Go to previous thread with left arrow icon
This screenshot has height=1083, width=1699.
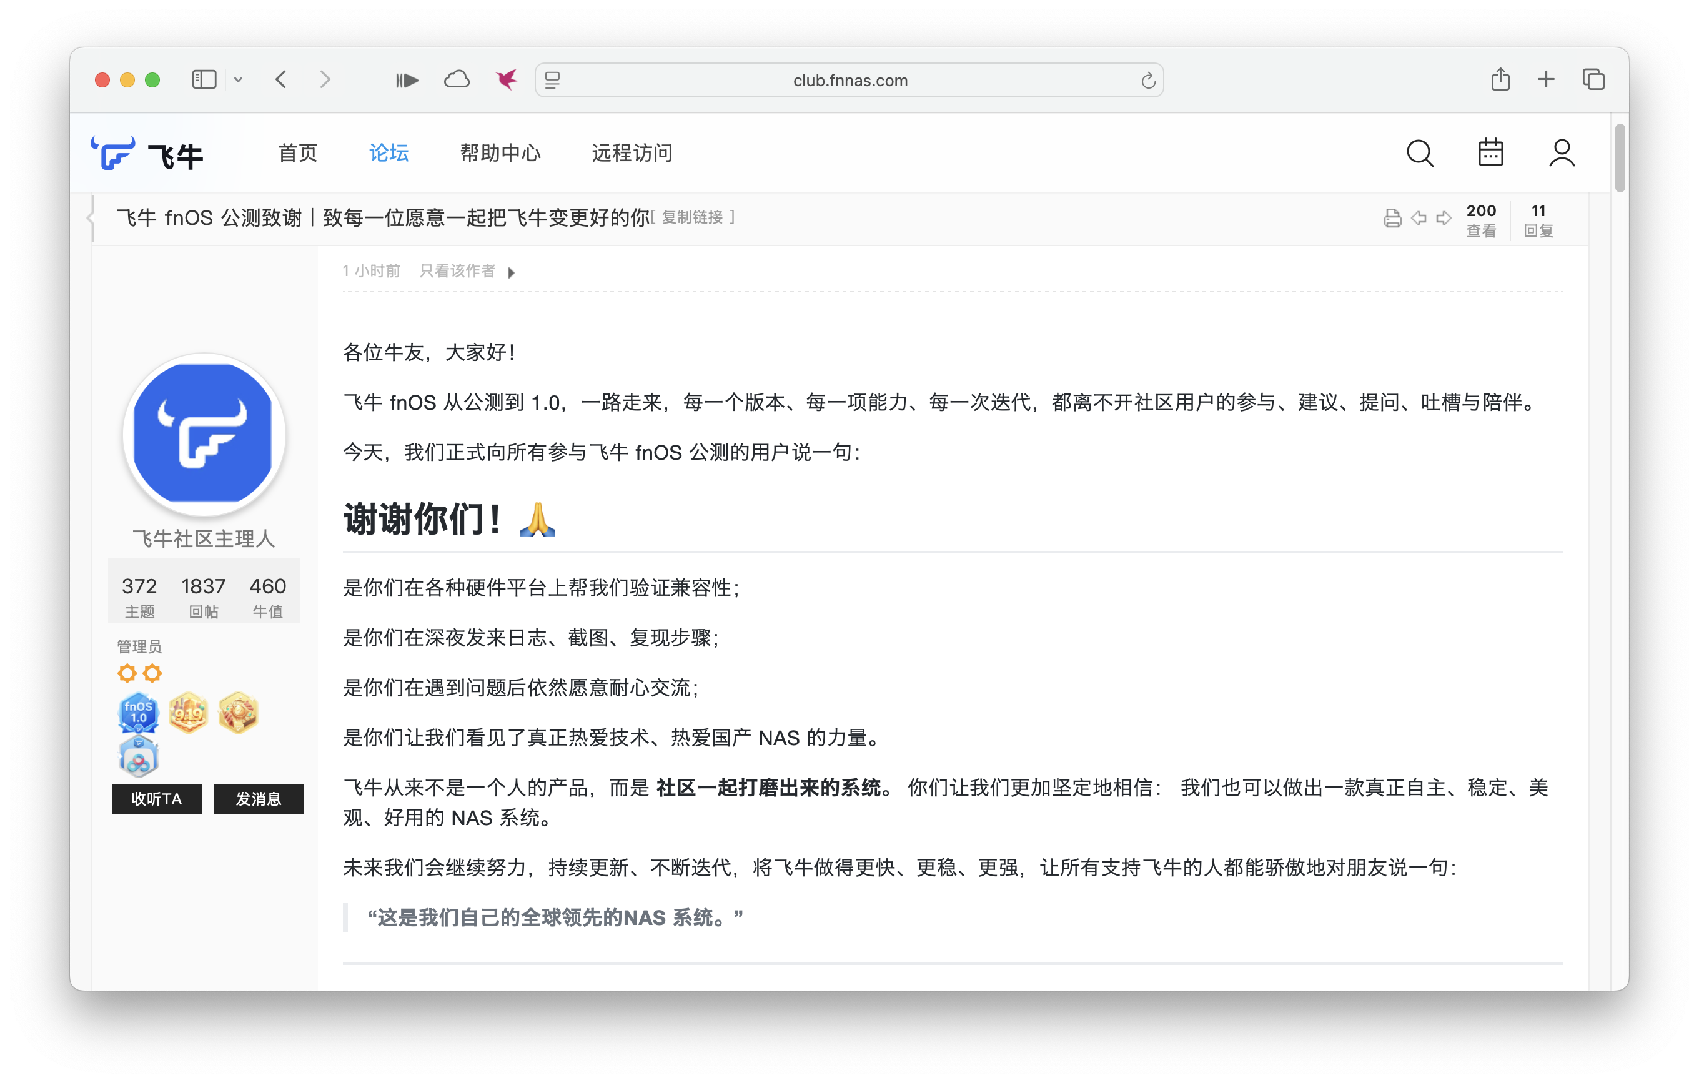click(1419, 219)
